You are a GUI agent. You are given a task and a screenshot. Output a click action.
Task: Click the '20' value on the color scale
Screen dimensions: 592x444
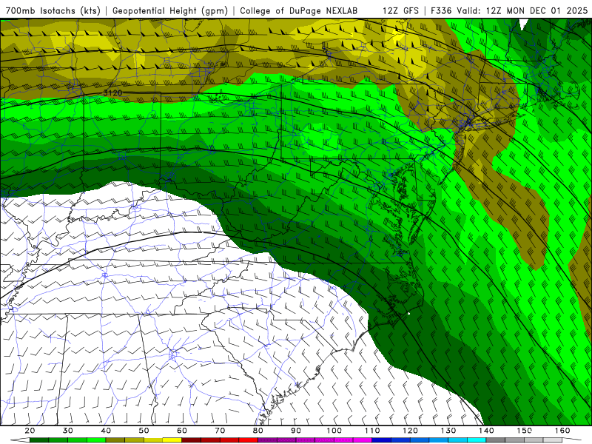click(x=30, y=431)
